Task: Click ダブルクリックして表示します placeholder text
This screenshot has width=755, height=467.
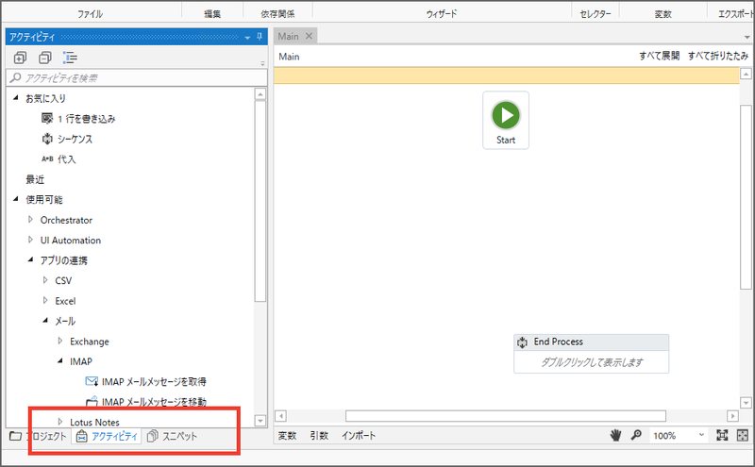Action: coord(592,362)
